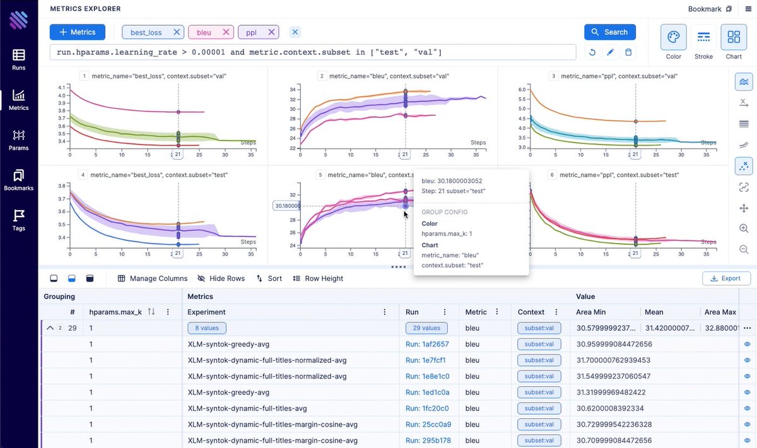Image resolution: width=757 pixels, height=448 pixels.
Task: Click the Export button
Action: [x=726, y=278]
